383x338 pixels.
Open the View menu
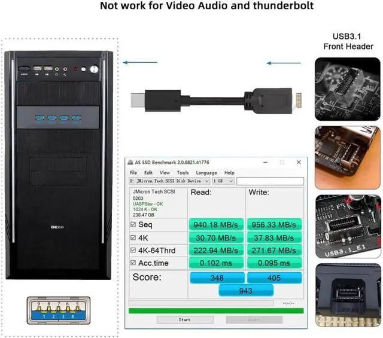click(165, 172)
